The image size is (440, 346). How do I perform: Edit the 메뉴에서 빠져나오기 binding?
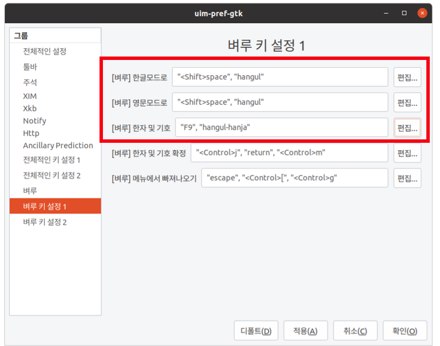pos(407,178)
